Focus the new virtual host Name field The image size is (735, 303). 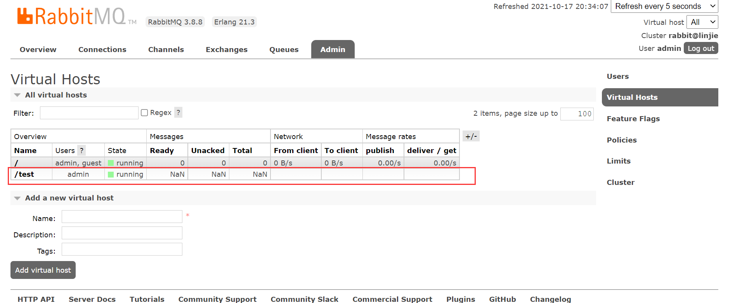(x=122, y=217)
